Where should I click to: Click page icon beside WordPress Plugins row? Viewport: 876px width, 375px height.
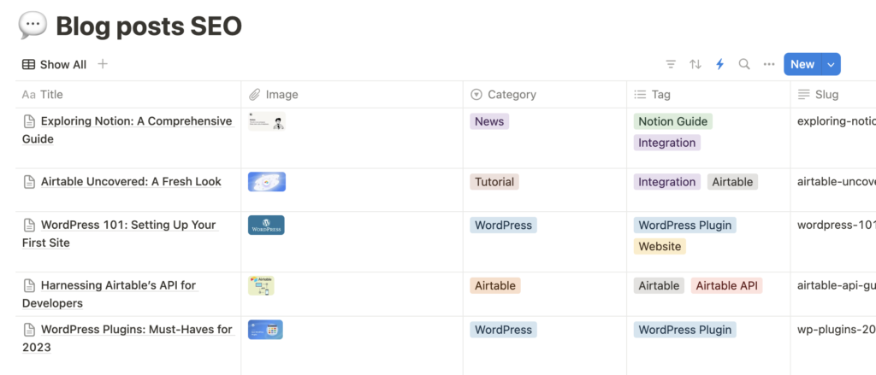(29, 330)
